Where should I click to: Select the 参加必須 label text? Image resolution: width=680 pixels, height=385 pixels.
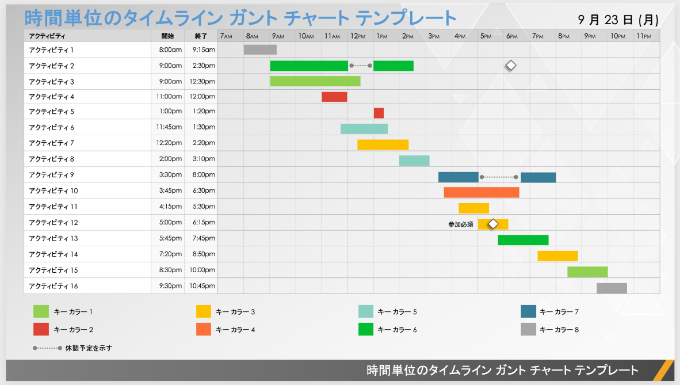tap(461, 224)
